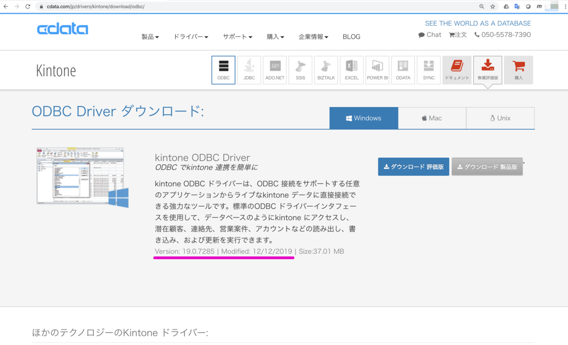The width and height of the screenshot is (568, 345).
Task: Click the Version: 19.0.7285 text
Action: (185, 251)
